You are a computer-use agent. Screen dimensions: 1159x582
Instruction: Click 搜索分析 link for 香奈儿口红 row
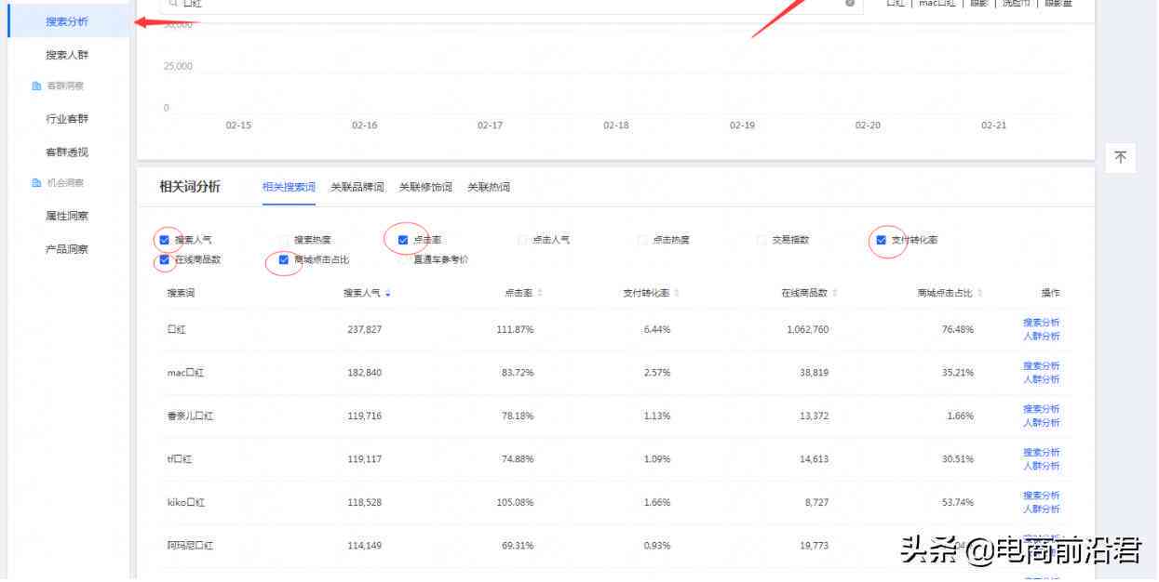[1042, 409]
